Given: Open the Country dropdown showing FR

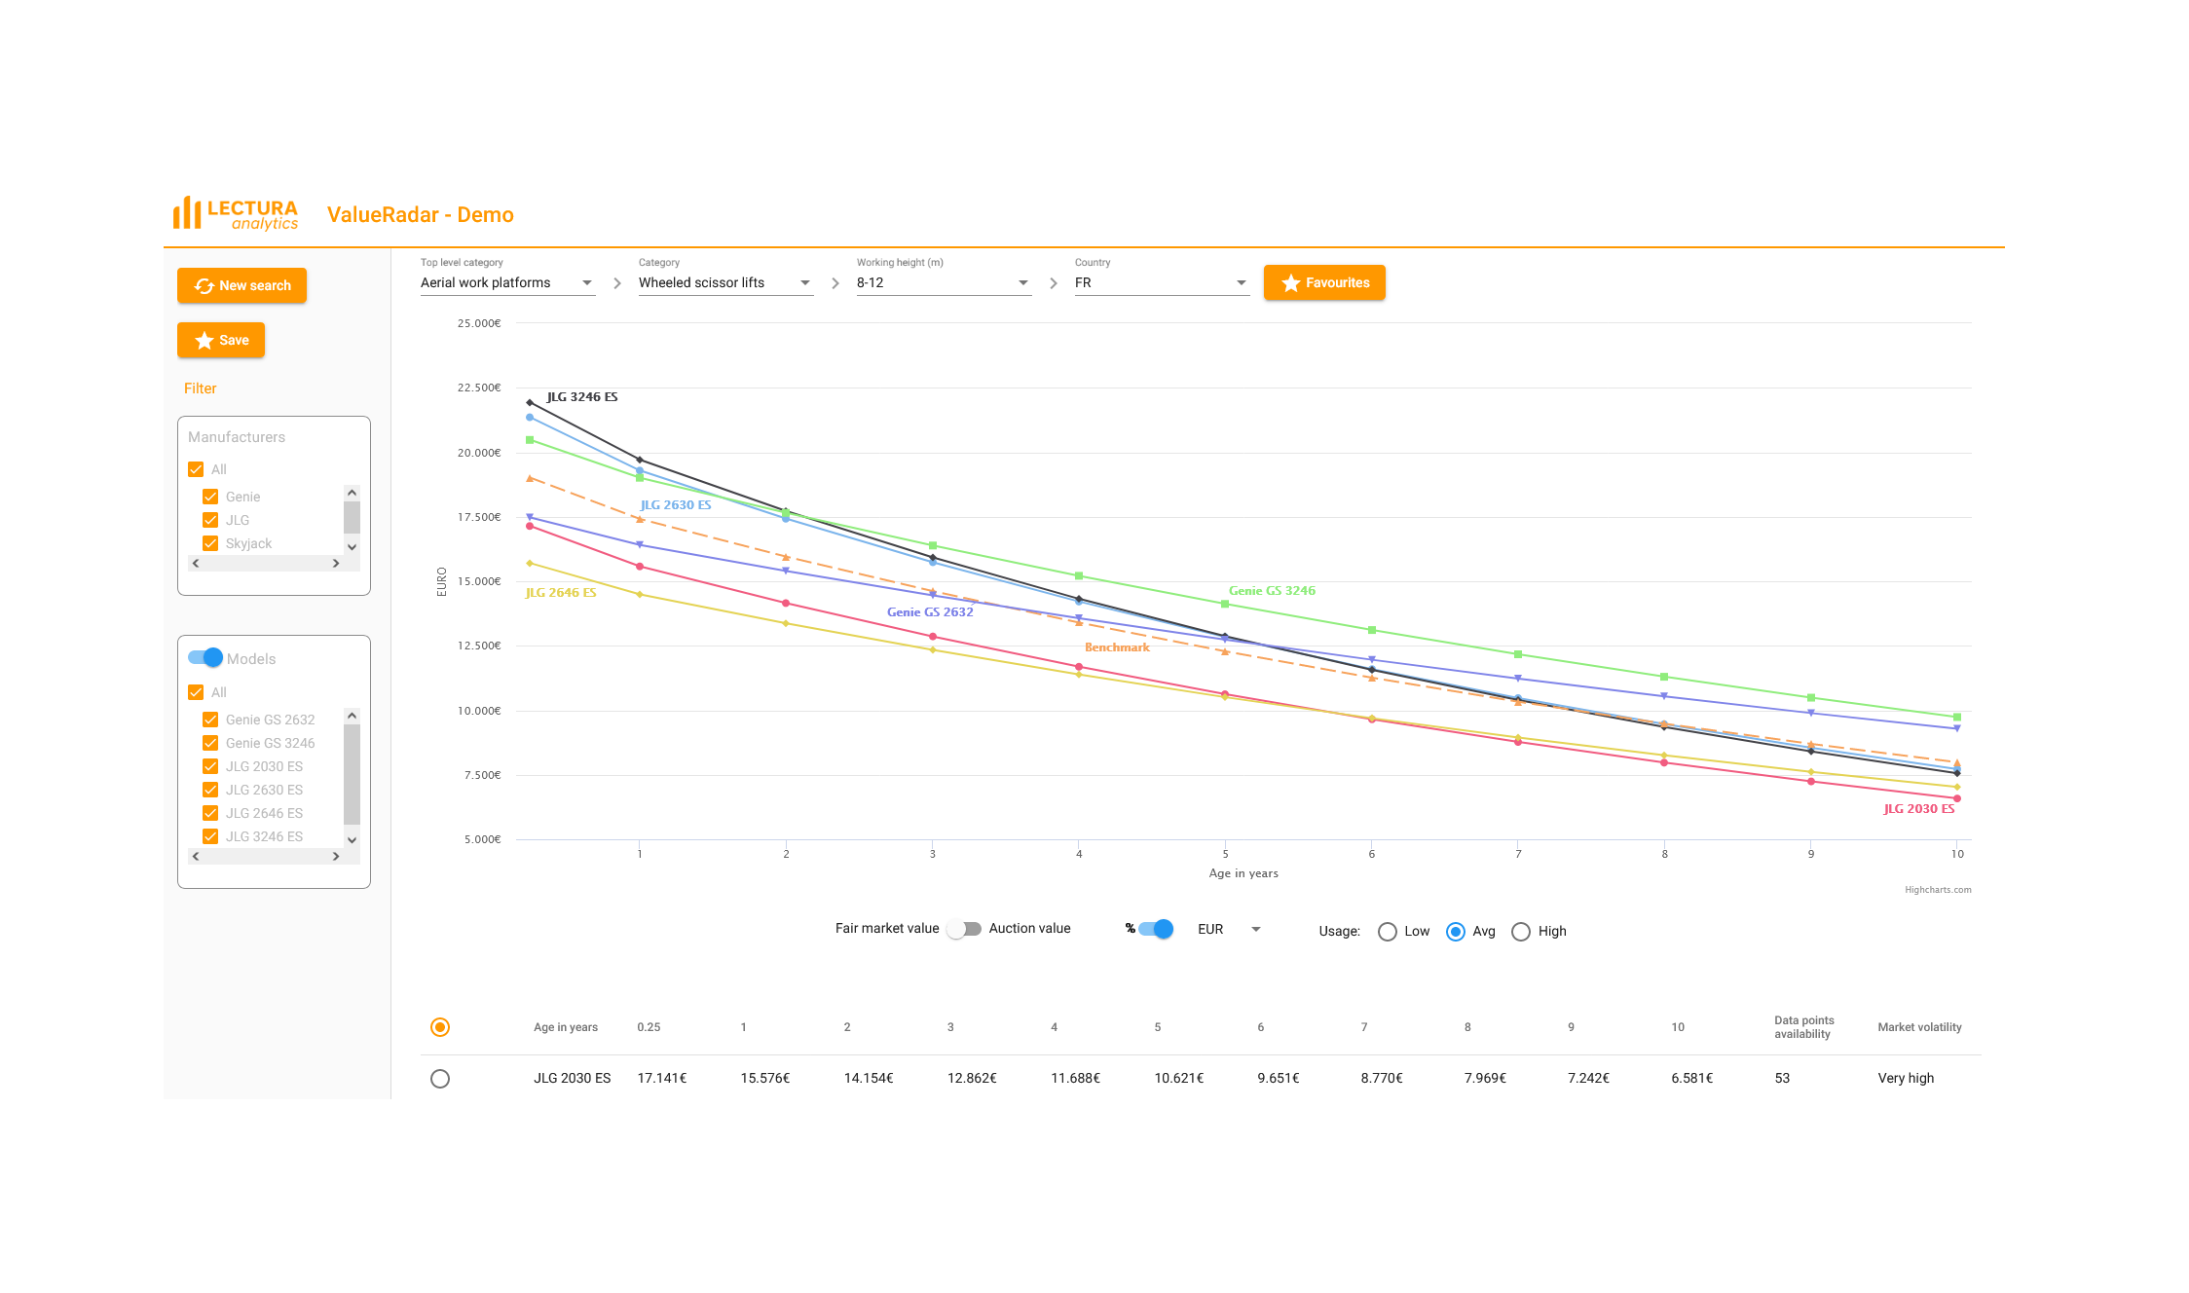Looking at the screenshot, I should pos(1162,282).
